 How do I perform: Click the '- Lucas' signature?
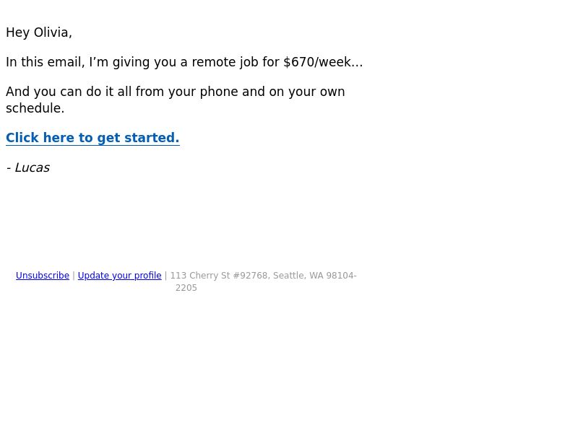28,167
